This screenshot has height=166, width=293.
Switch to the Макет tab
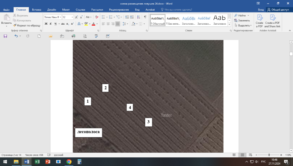click(x=66, y=10)
